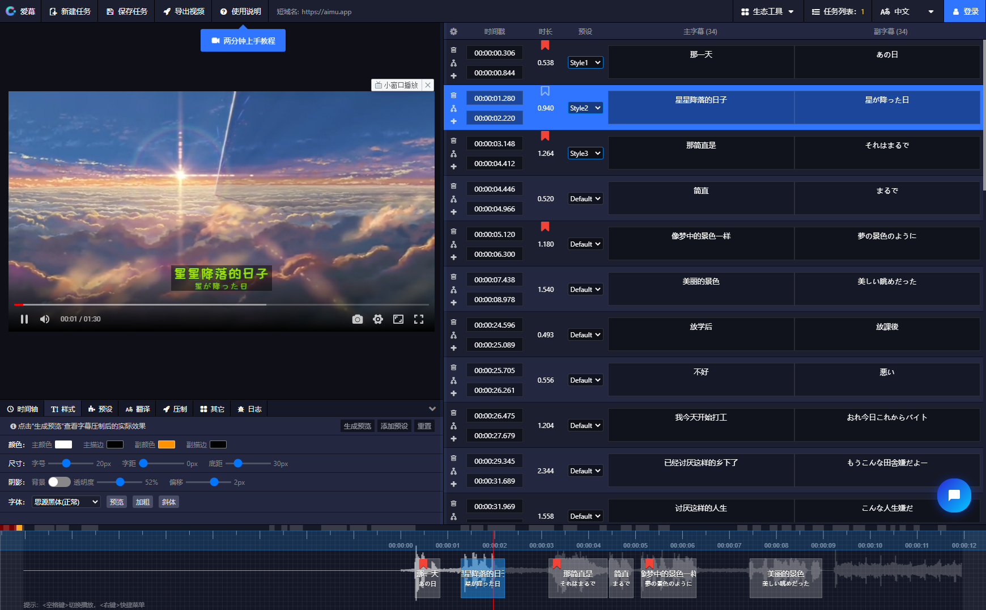Toggle 斜体 italic font style

click(169, 502)
